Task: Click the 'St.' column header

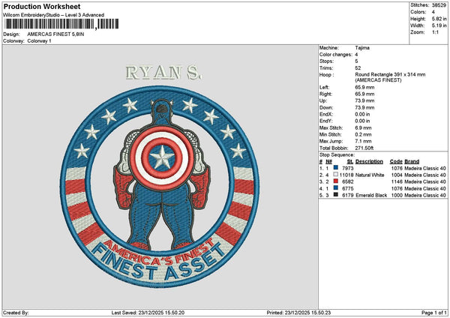Action: [x=350, y=161]
